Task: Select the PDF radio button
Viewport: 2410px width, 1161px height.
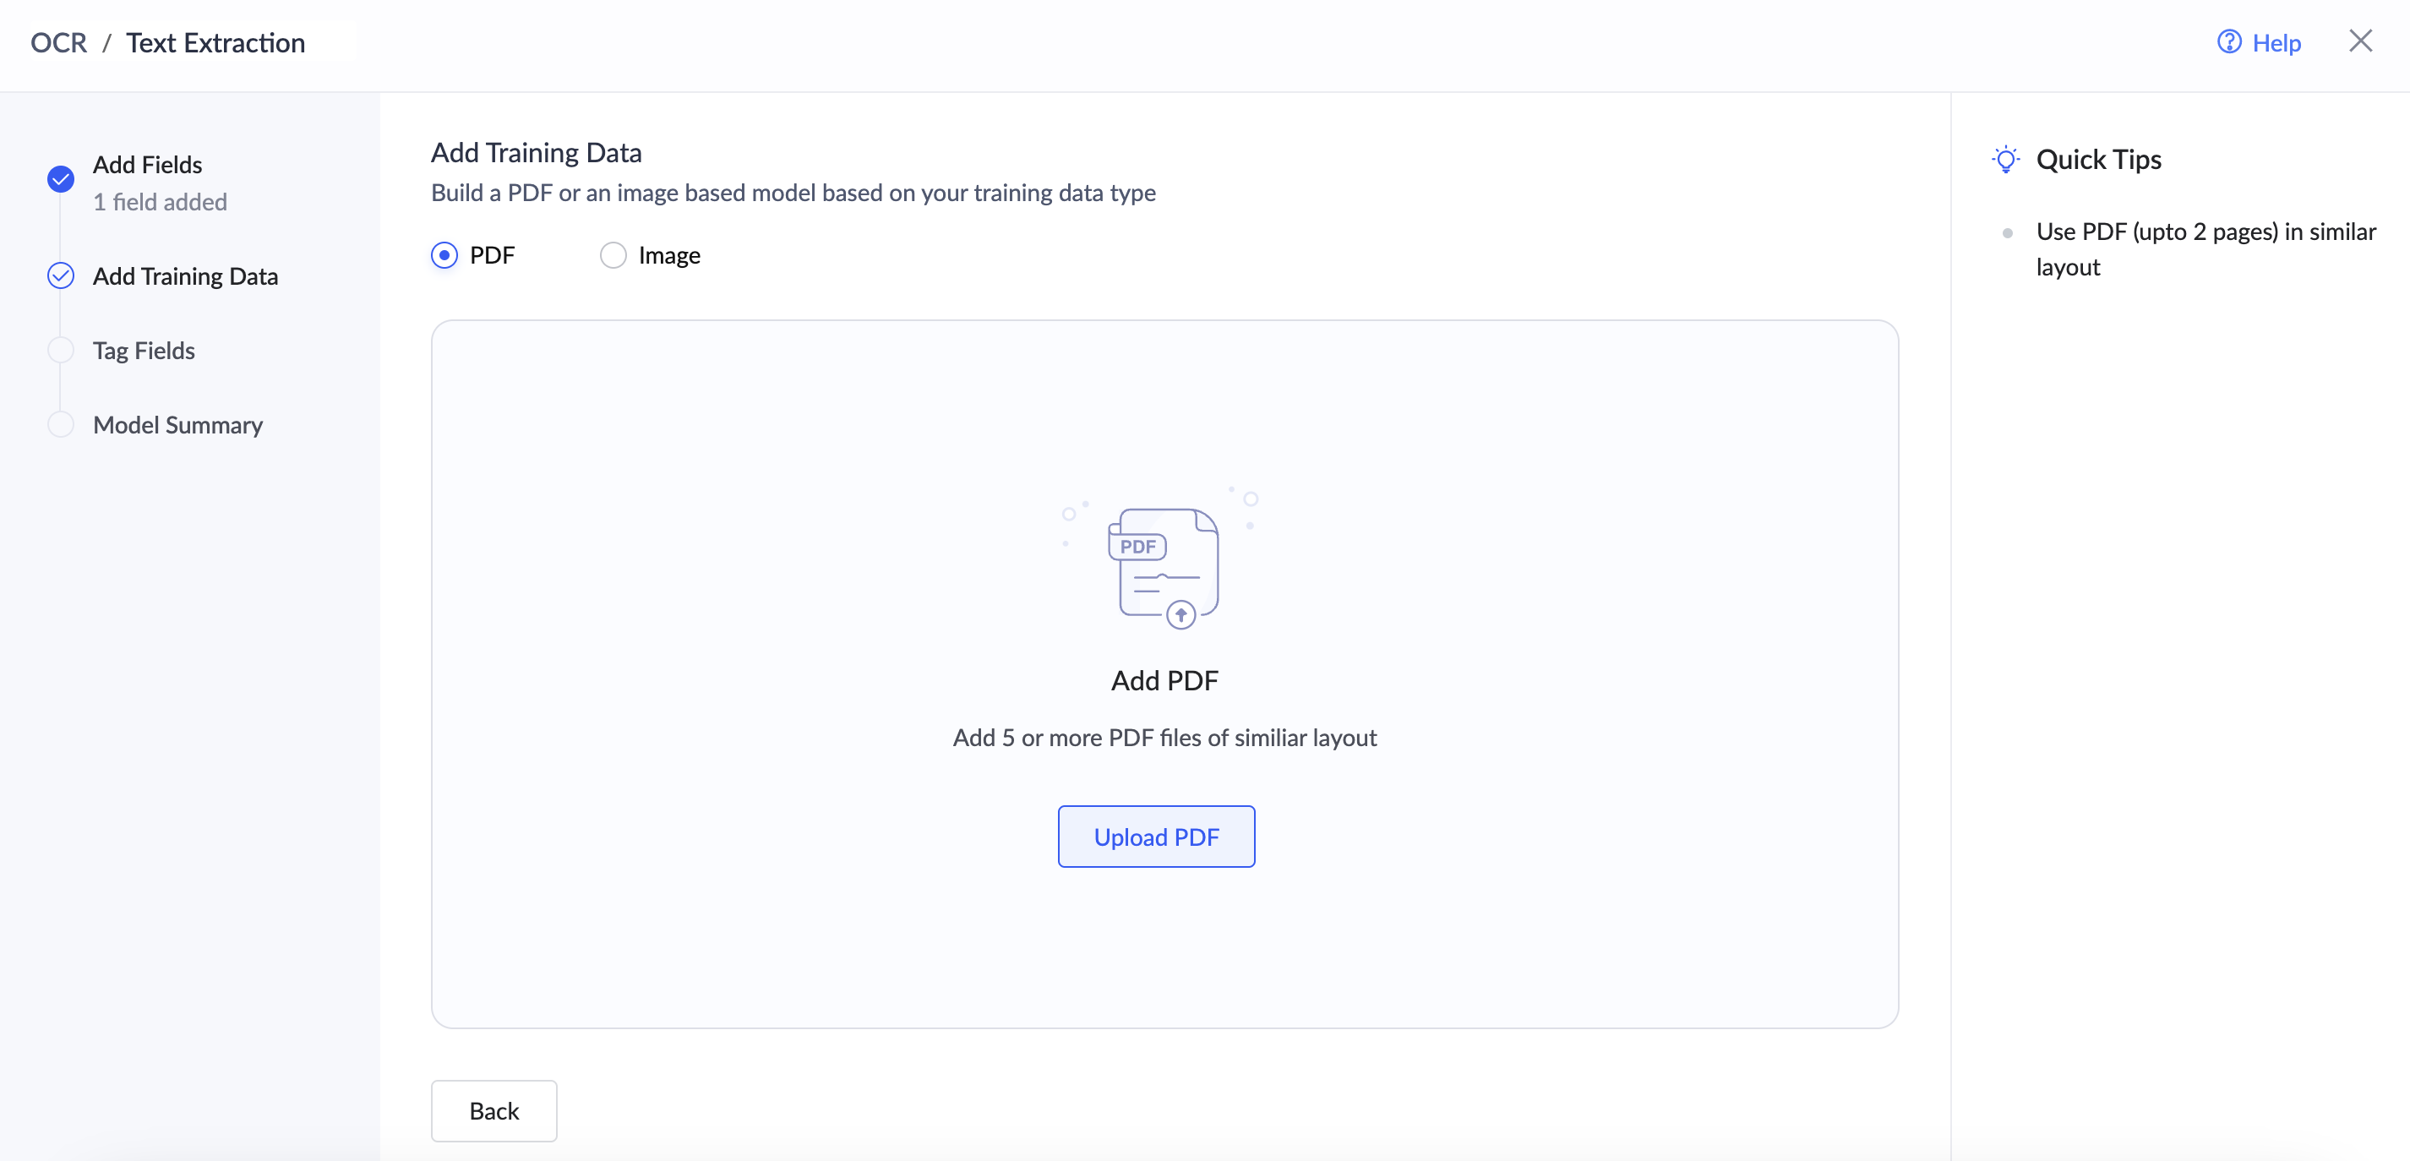Action: 444,254
